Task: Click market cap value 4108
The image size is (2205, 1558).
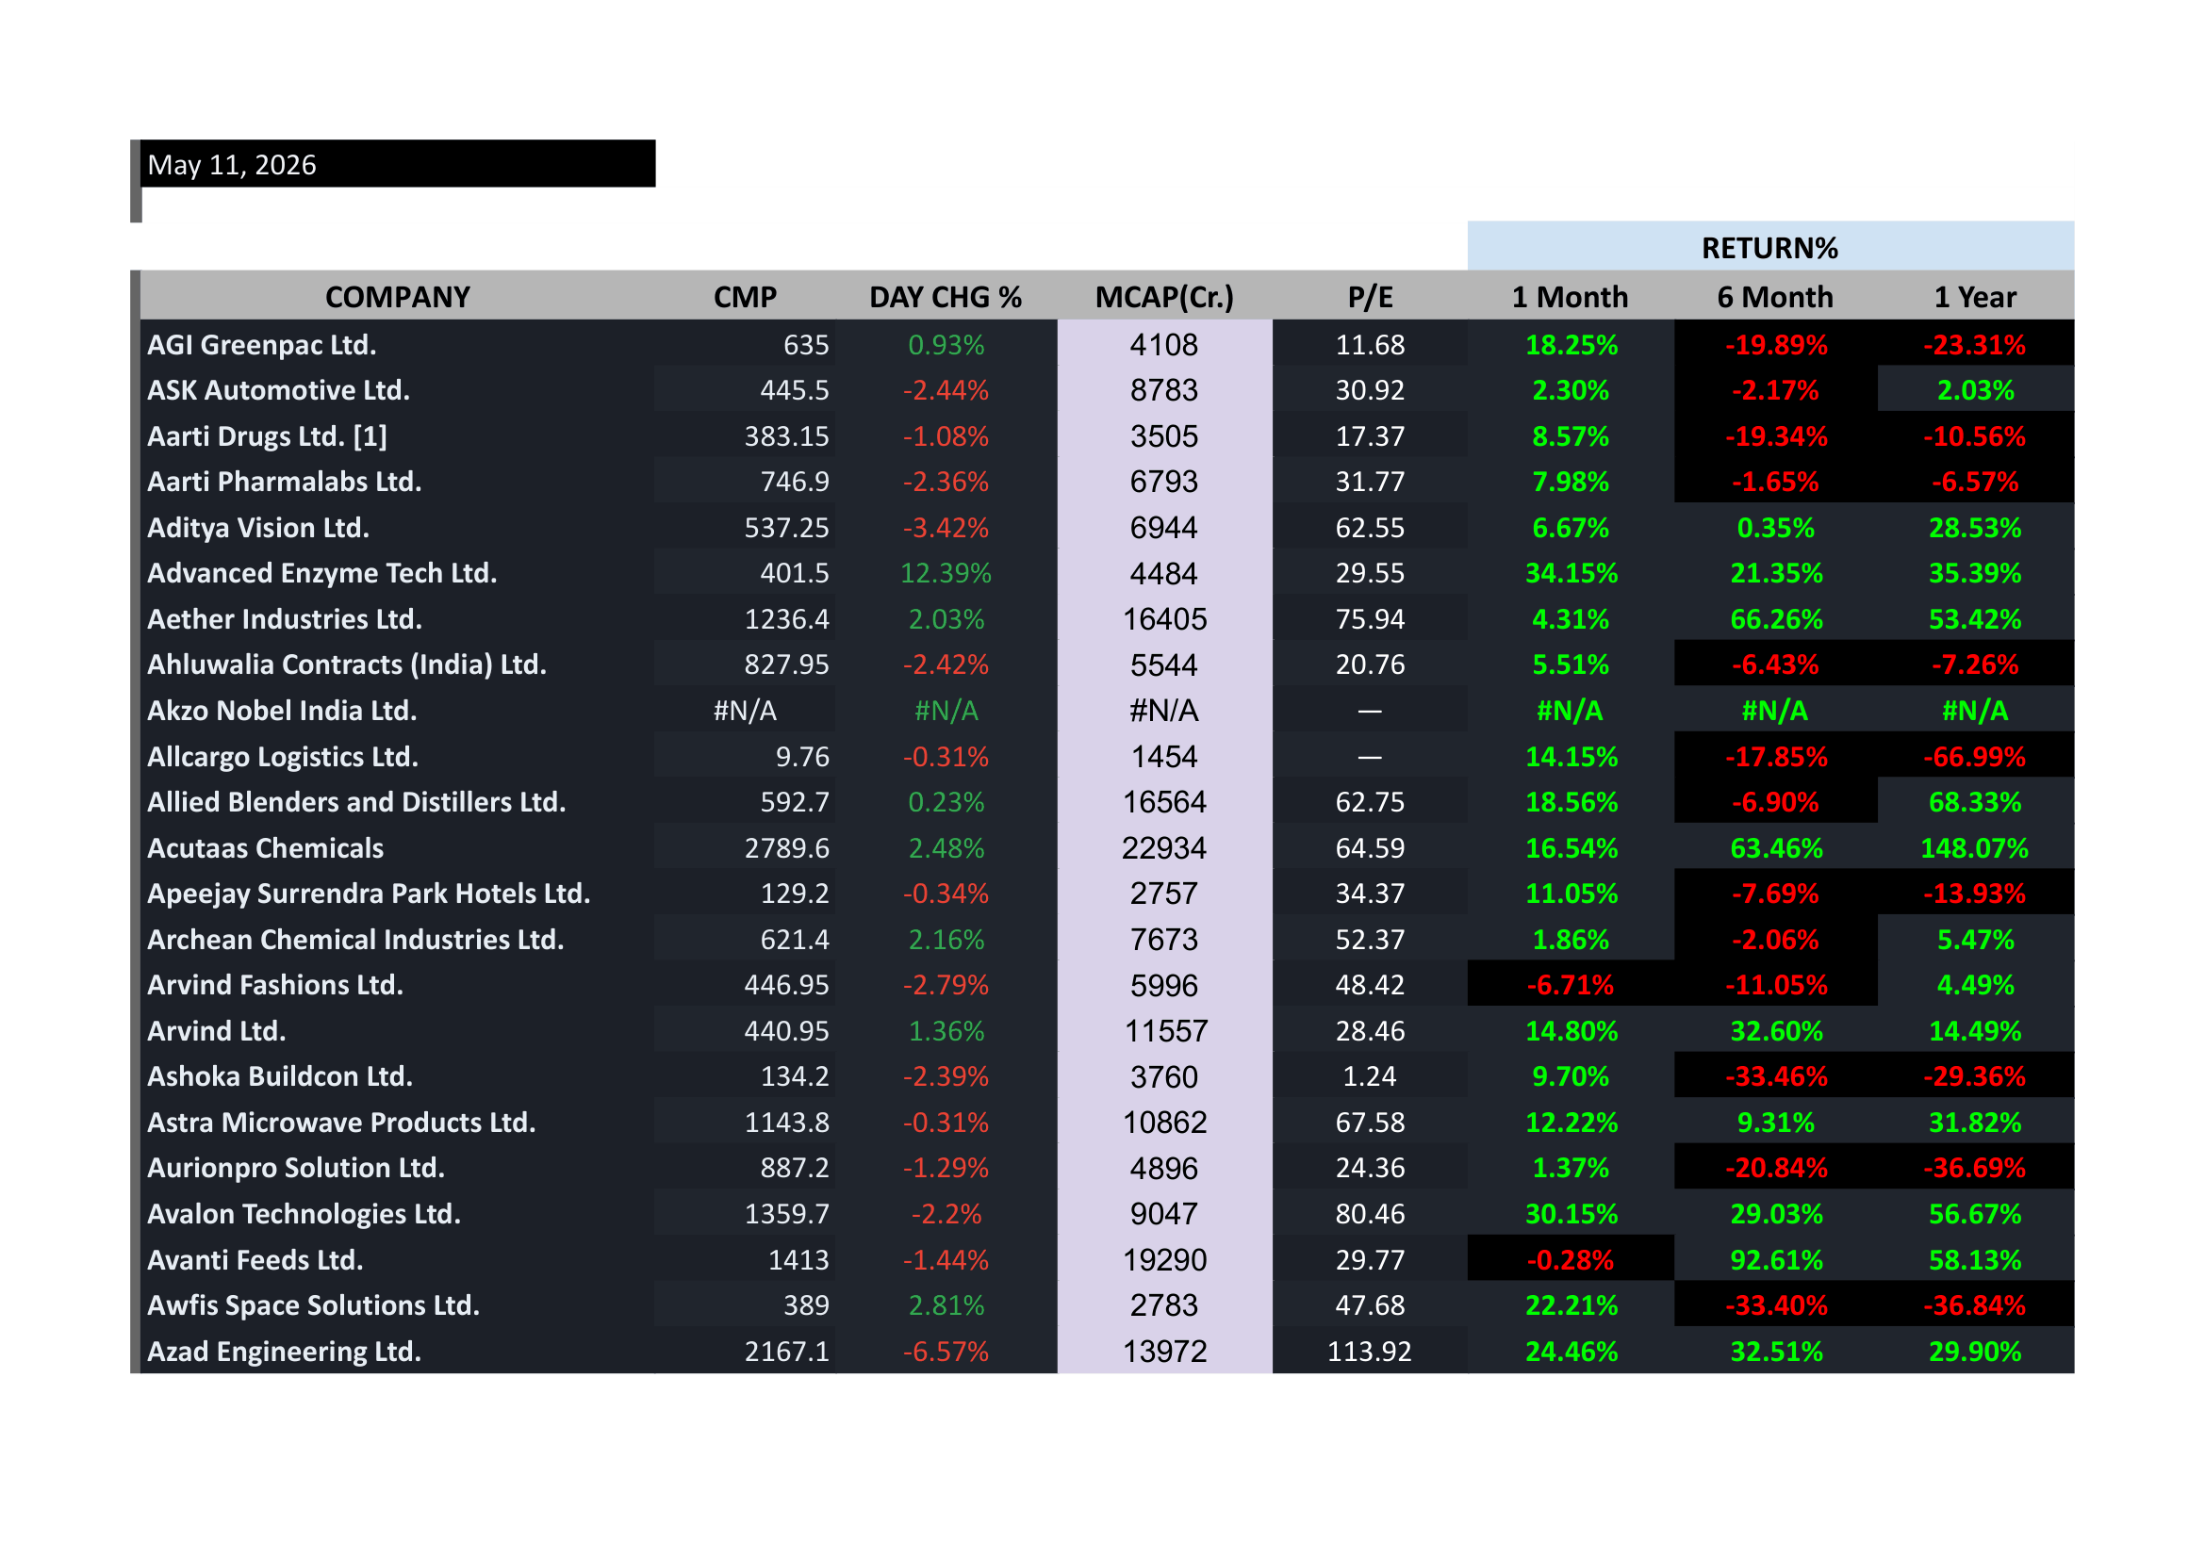Action: pyautogui.click(x=1164, y=345)
